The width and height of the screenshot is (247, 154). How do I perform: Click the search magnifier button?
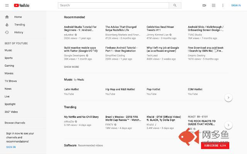tap(175, 5)
